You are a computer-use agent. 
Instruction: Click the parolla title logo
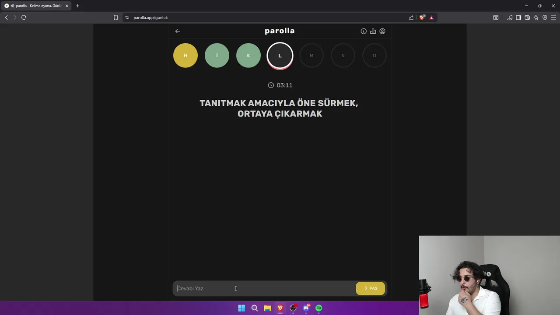pos(280,31)
